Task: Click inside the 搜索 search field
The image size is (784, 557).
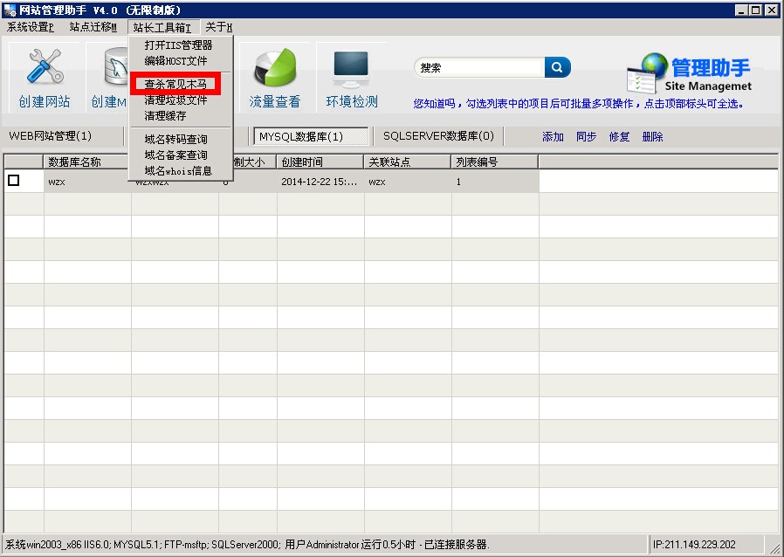Action: tap(478, 67)
